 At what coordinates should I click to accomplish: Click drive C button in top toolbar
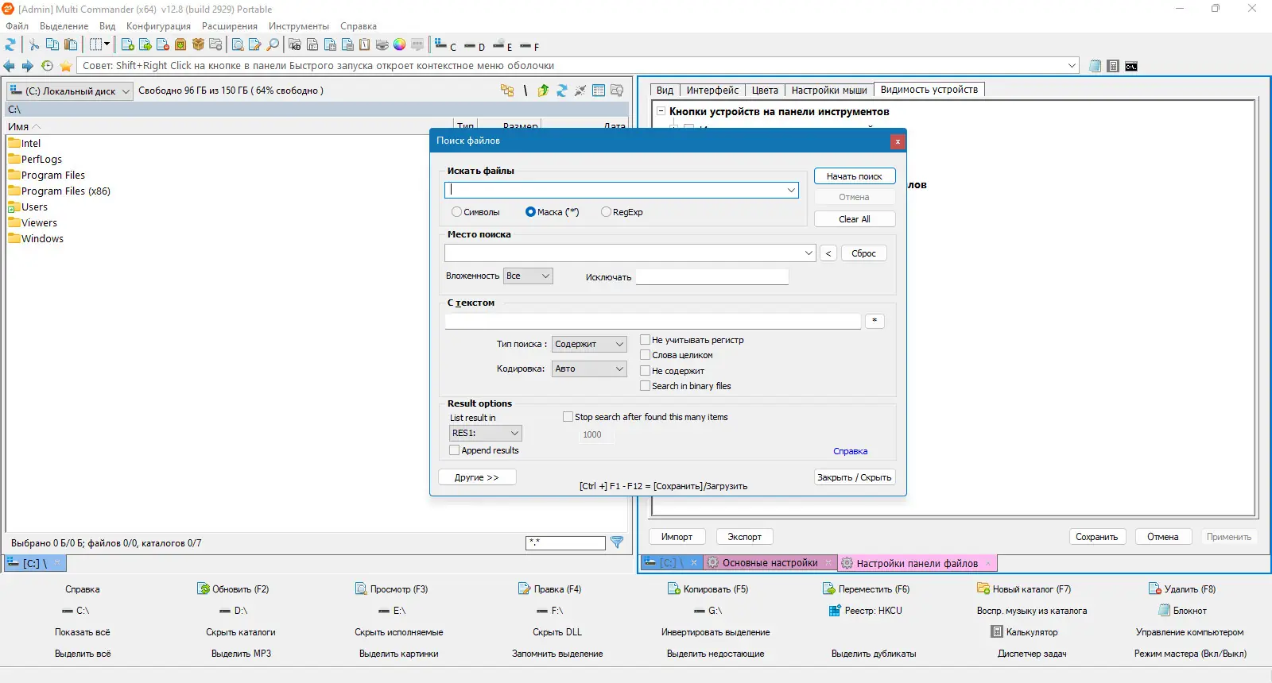click(x=445, y=45)
